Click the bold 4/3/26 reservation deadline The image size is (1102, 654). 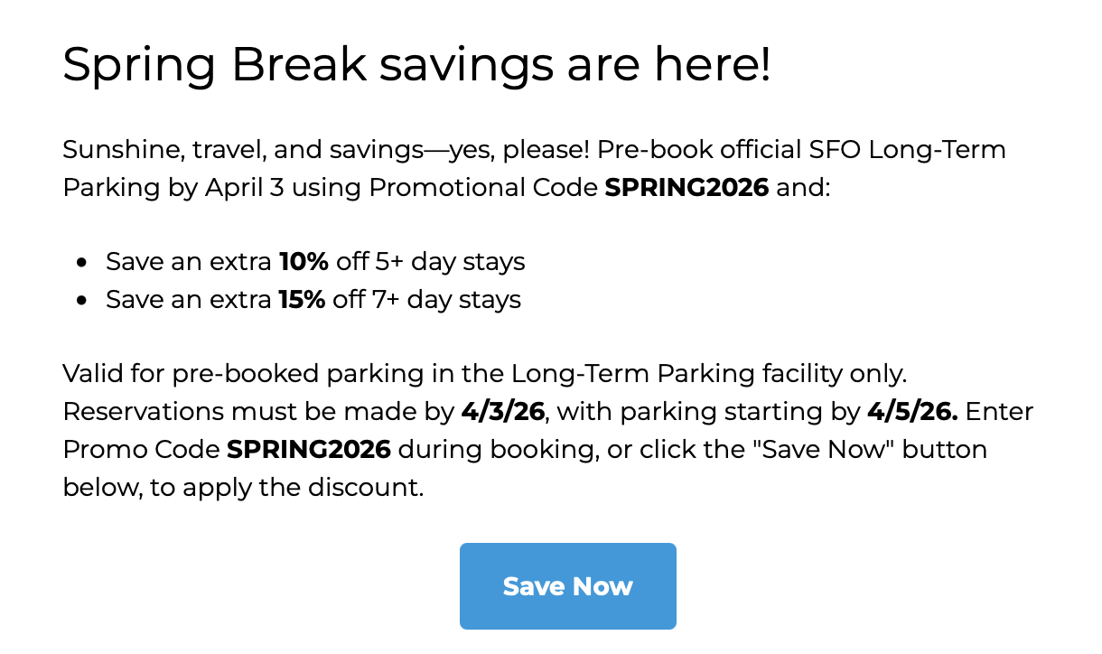[503, 412]
